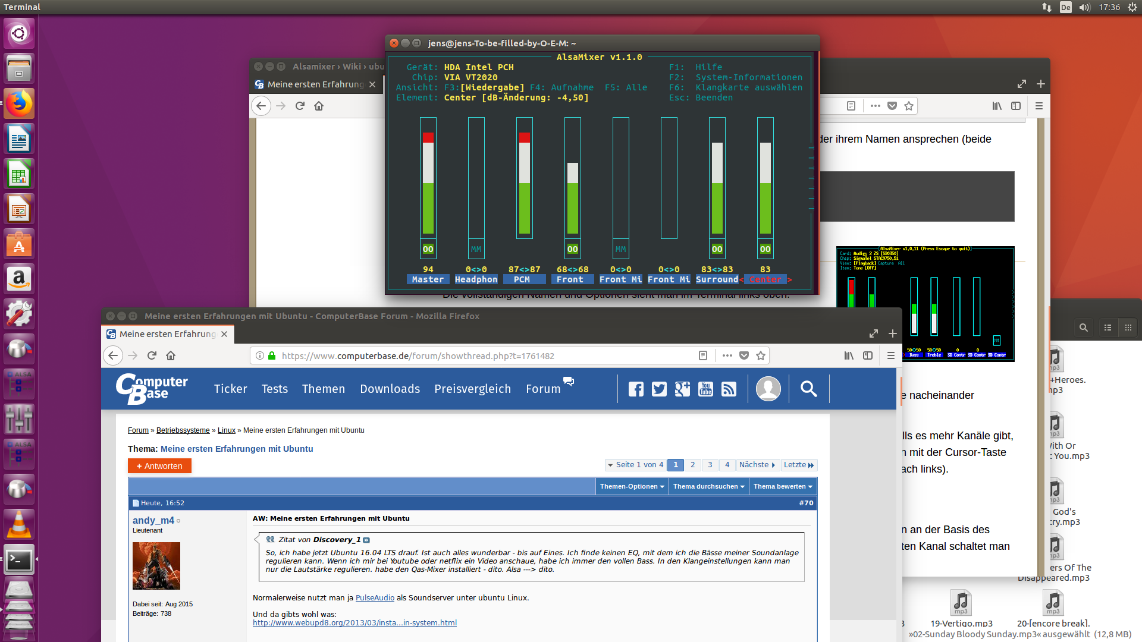The width and height of the screenshot is (1142, 642).
Task: Open the Downloads menu on ComputerBase
Action: click(390, 389)
